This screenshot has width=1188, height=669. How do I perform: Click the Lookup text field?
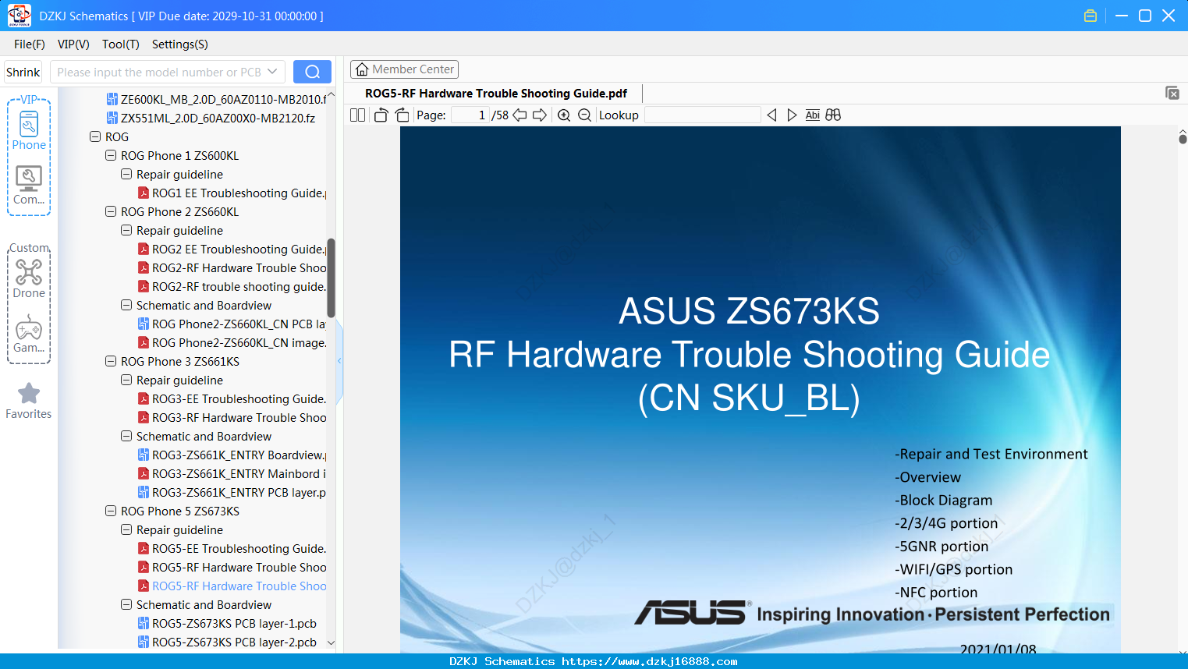click(x=702, y=115)
